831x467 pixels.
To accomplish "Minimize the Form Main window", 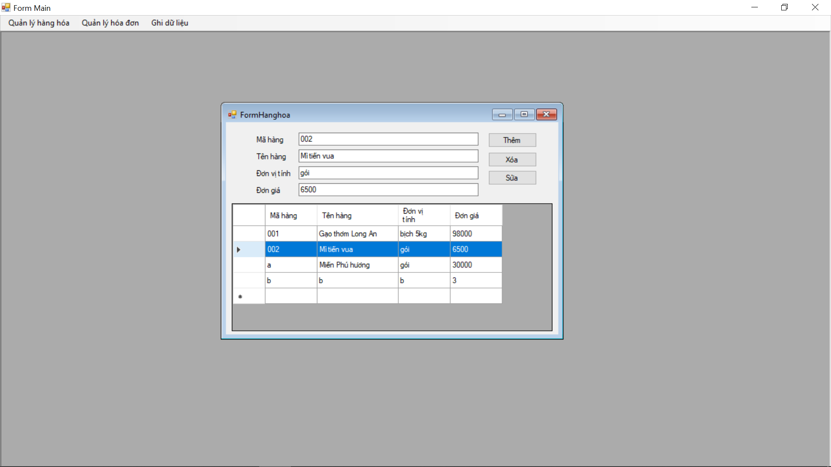I will pyautogui.click(x=755, y=7).
